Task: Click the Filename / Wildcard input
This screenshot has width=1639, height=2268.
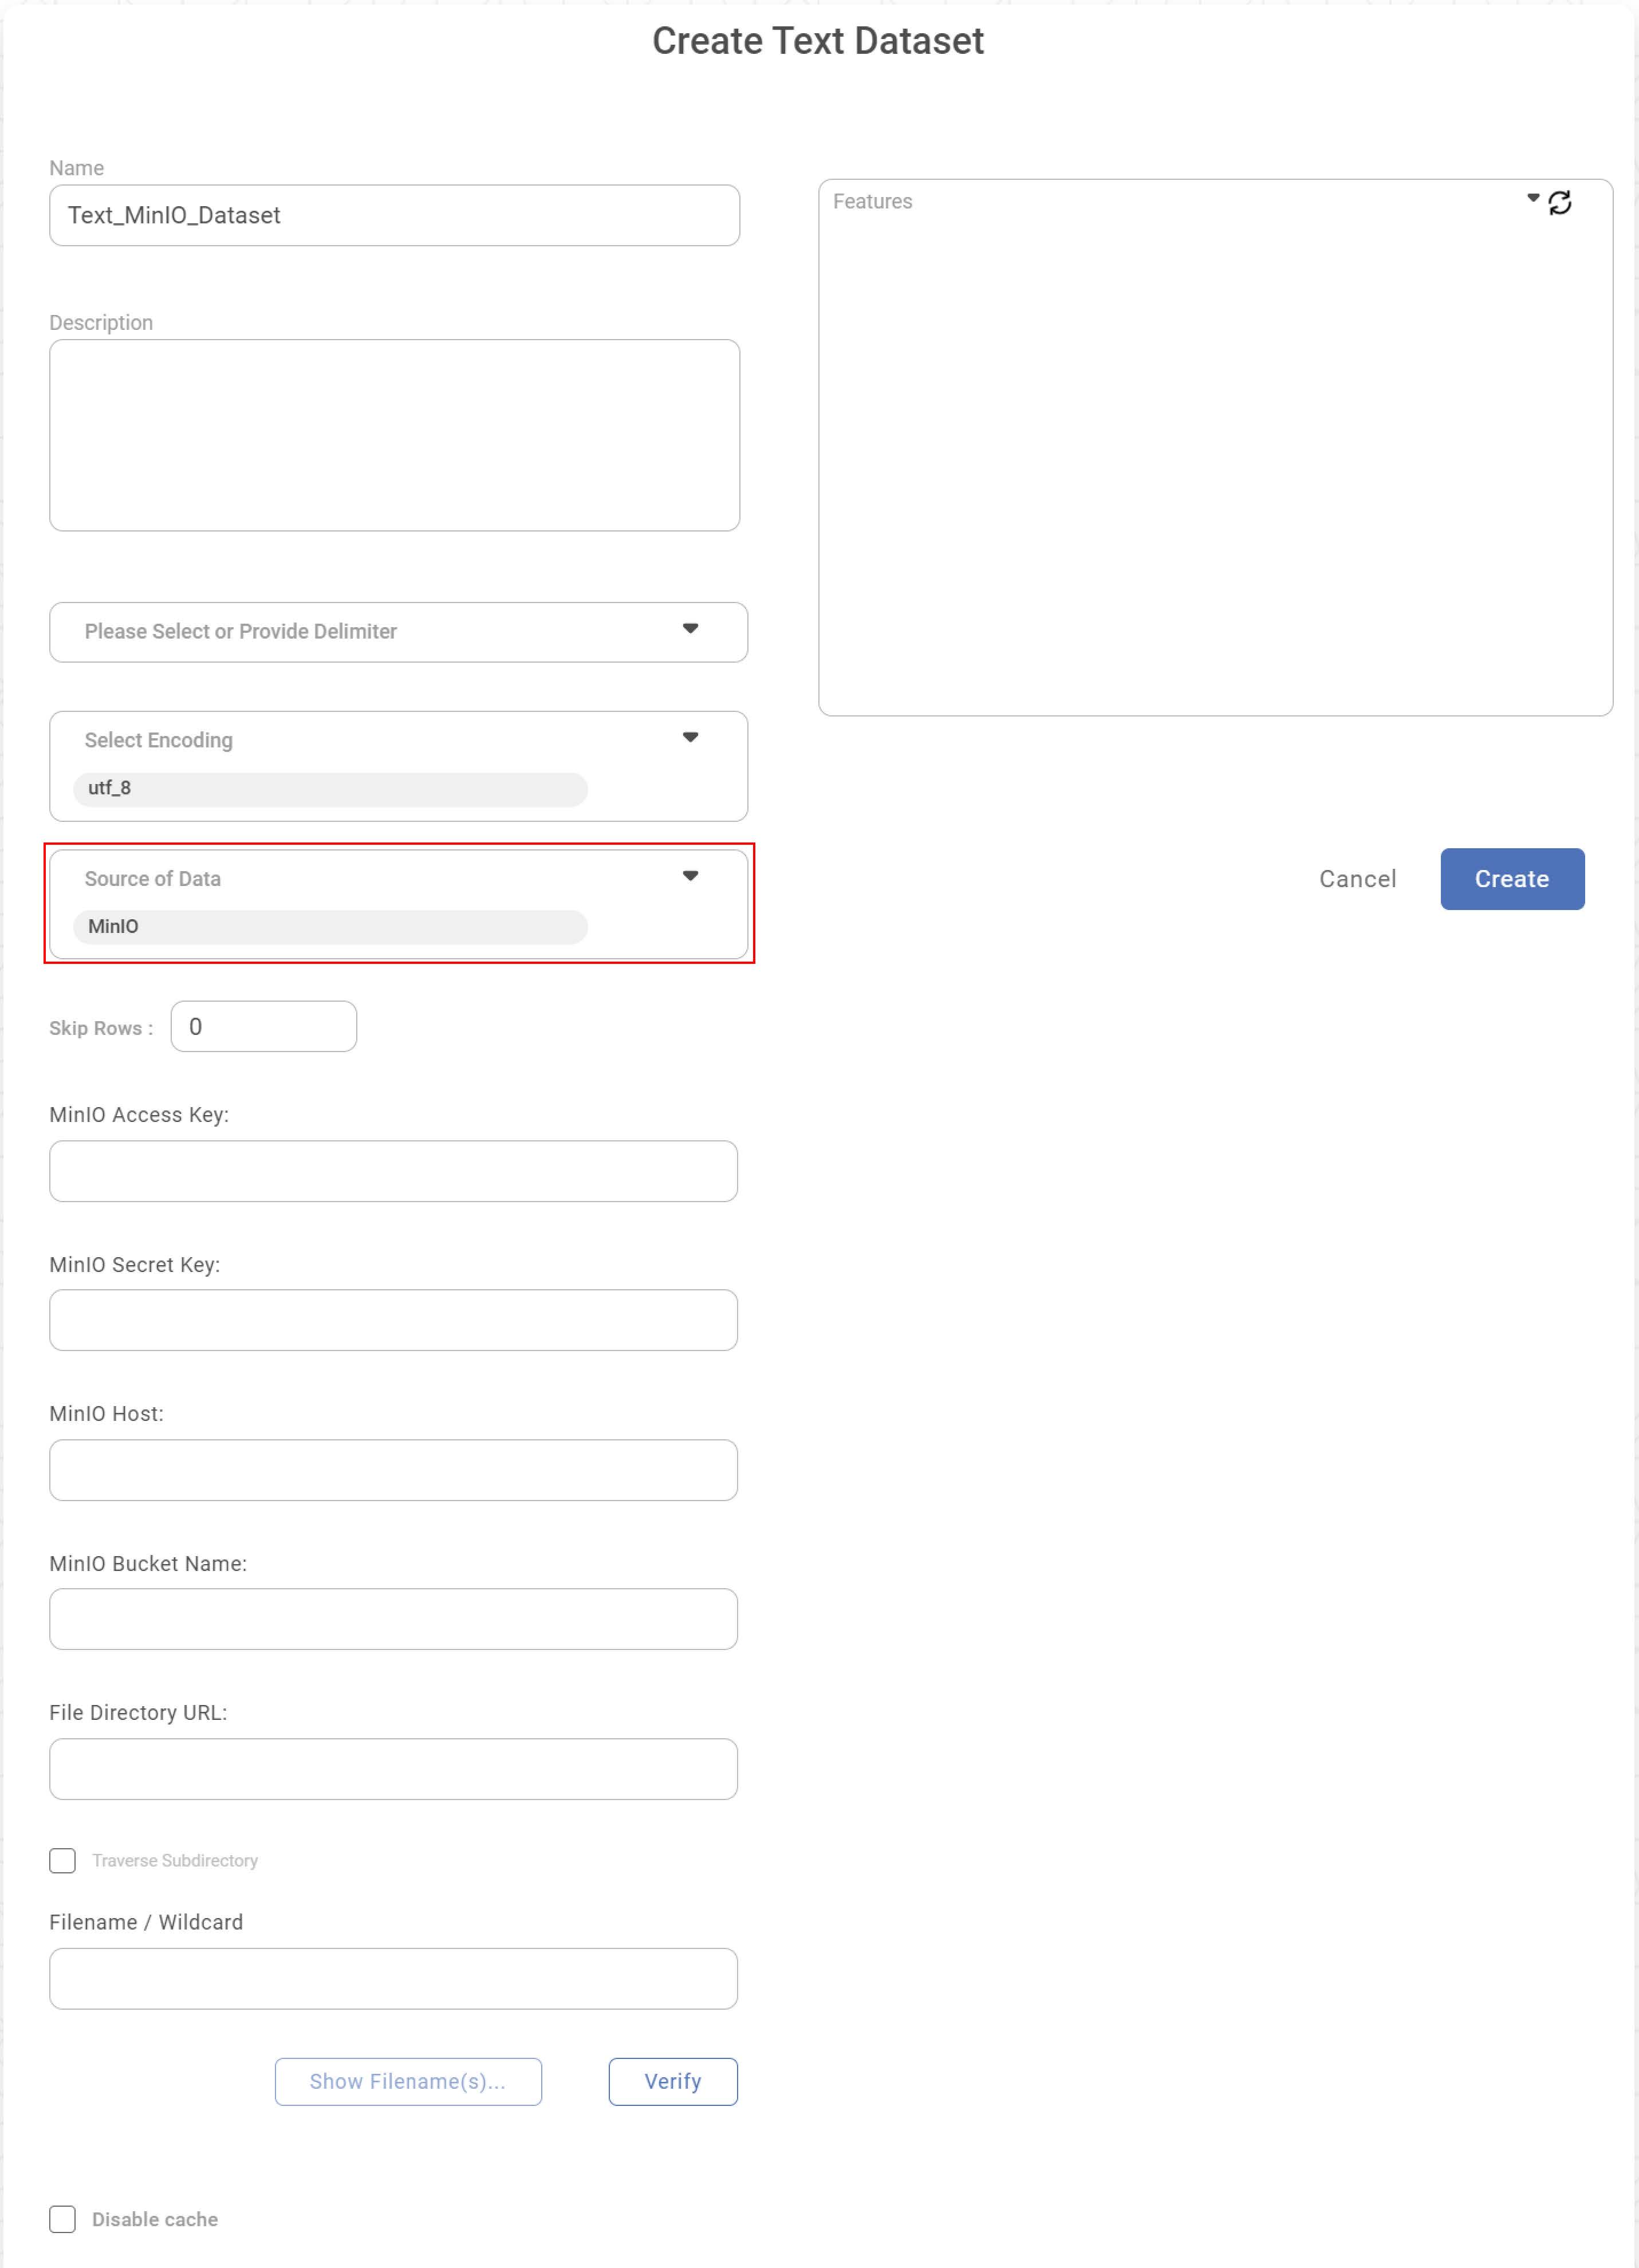Action: pos(393,1978)
